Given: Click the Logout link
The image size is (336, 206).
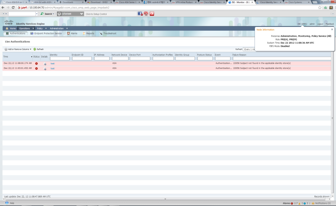Looking at the screenshot, I should [x=320, y=24].
